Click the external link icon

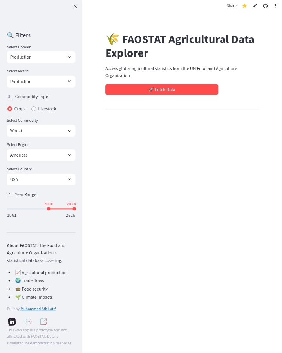tap(43, 322)
